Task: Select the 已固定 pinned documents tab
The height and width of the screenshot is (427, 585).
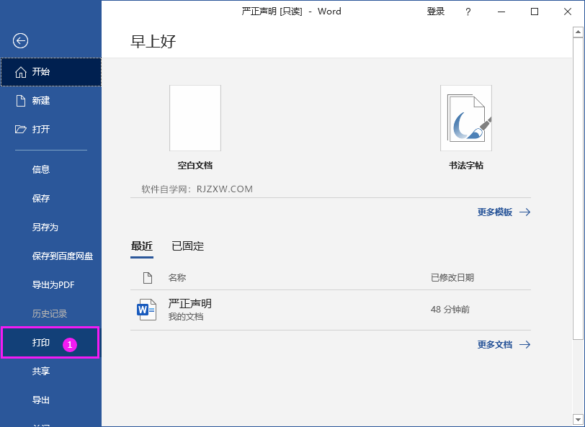Action: pyautogui.click(x=187, y=246)
